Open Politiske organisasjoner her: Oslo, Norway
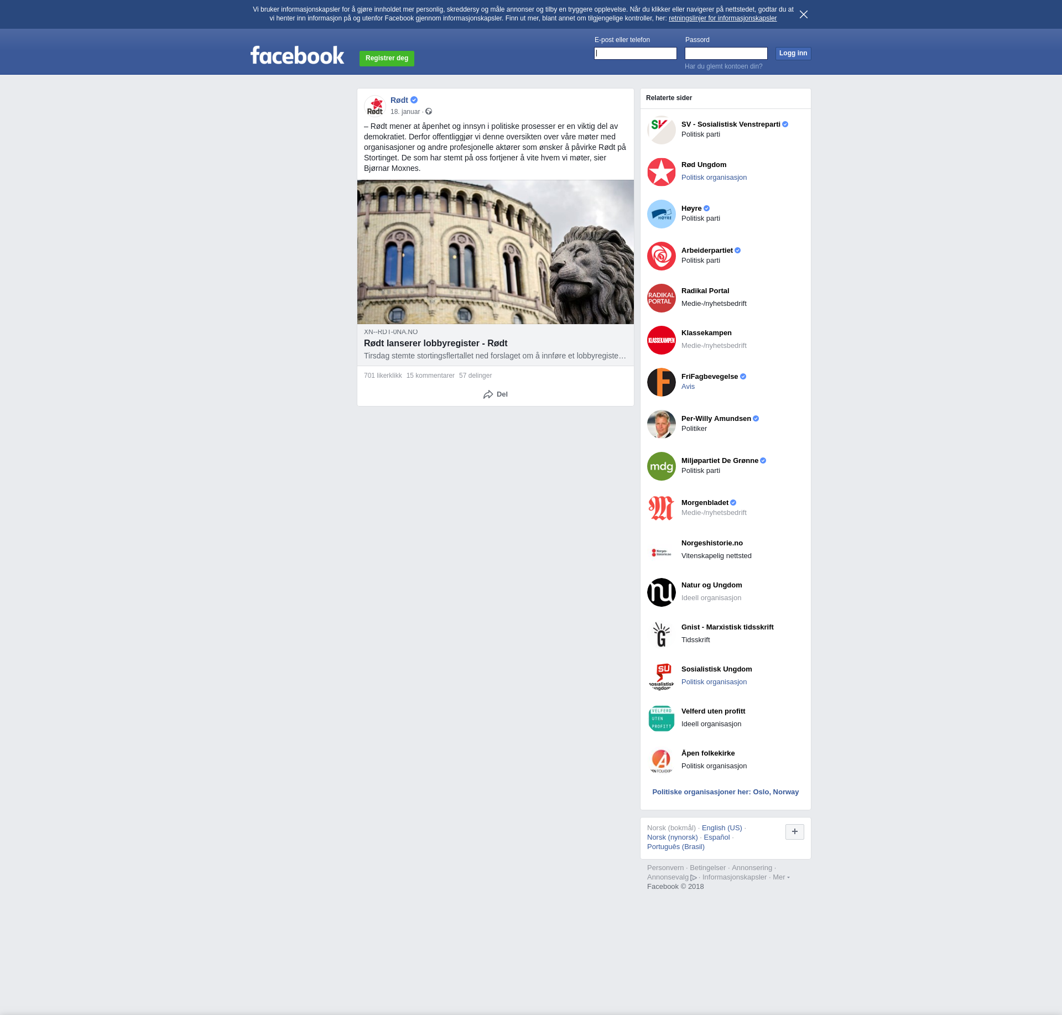Screen dimensions: 1062x1015 (x=726, y=792)
